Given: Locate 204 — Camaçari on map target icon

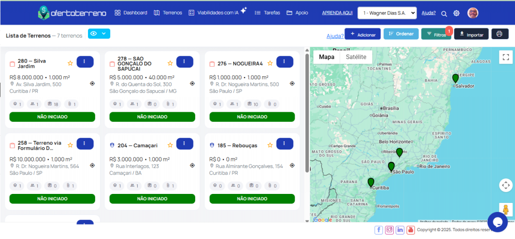Looking at the screenshot, I should click(192, 165).
